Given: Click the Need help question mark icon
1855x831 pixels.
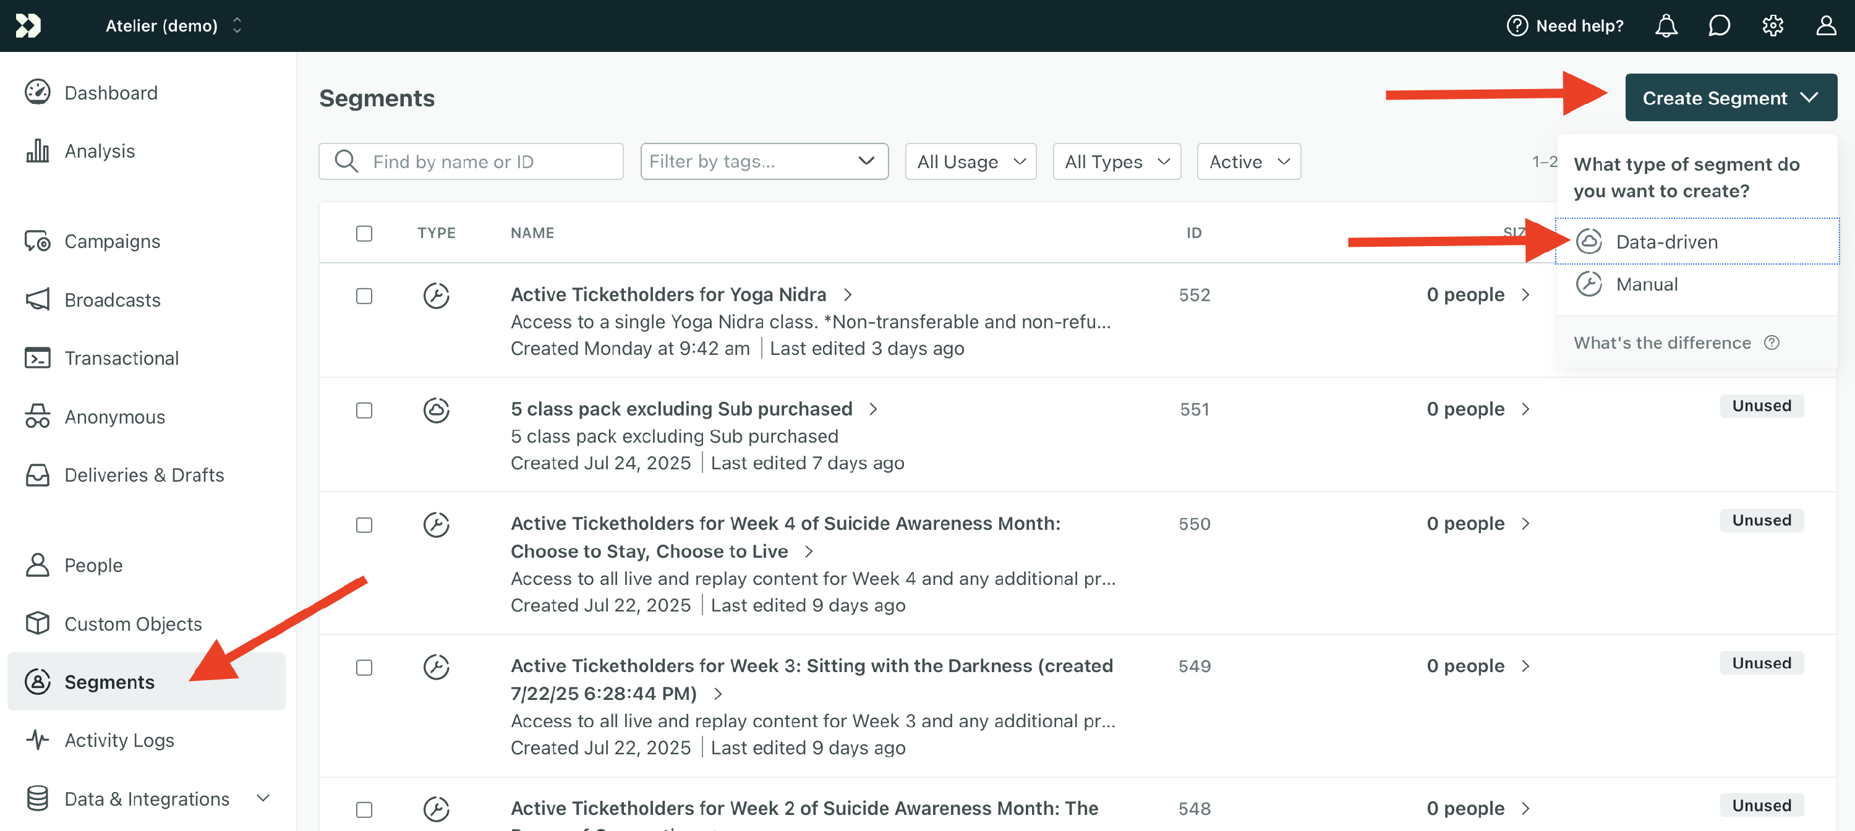Looking at the screenshot, I should (1517, 26).
